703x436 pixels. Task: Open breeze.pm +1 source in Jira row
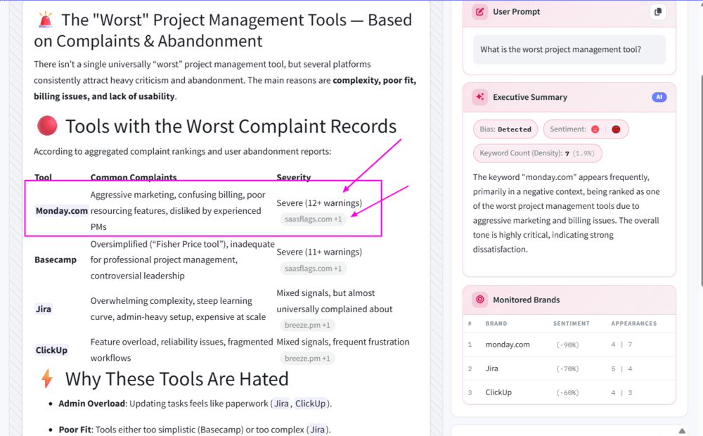click(307, 325)
